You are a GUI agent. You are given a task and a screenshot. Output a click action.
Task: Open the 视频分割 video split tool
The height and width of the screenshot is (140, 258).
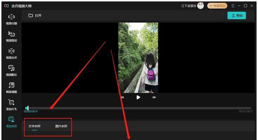pyautogui.click(x=12, y=19)
